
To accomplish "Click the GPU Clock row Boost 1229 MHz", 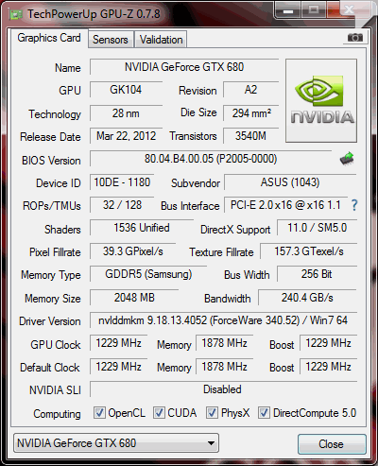I will 328,343.
